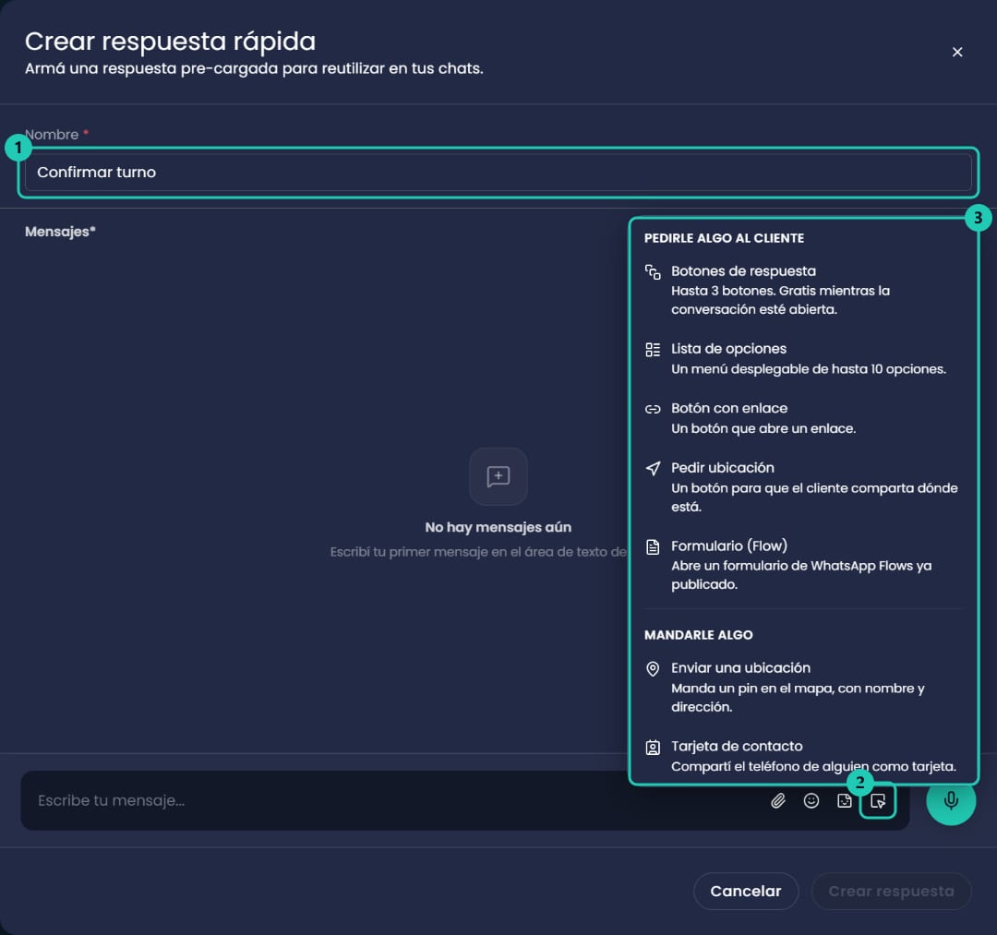This screenshot has width=997, height=935.
Task: Choose Lista de opciones menu entry
Action: tap(802, 358)
